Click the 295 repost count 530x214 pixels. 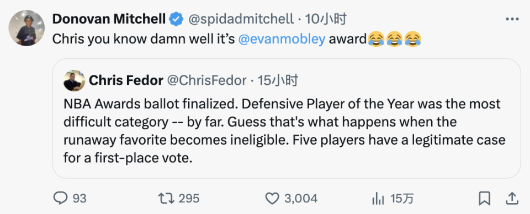[189, 199]
